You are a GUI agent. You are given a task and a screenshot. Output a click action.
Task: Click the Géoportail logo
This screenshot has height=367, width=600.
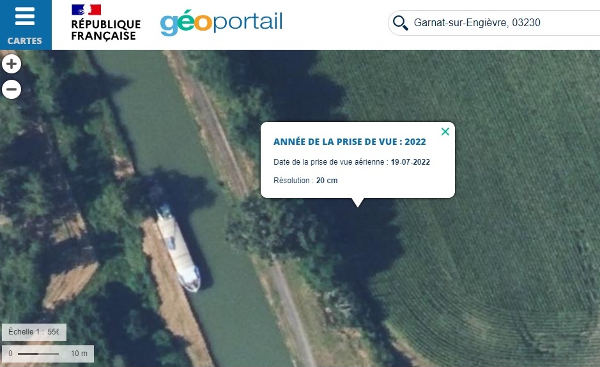pos(222,23)
